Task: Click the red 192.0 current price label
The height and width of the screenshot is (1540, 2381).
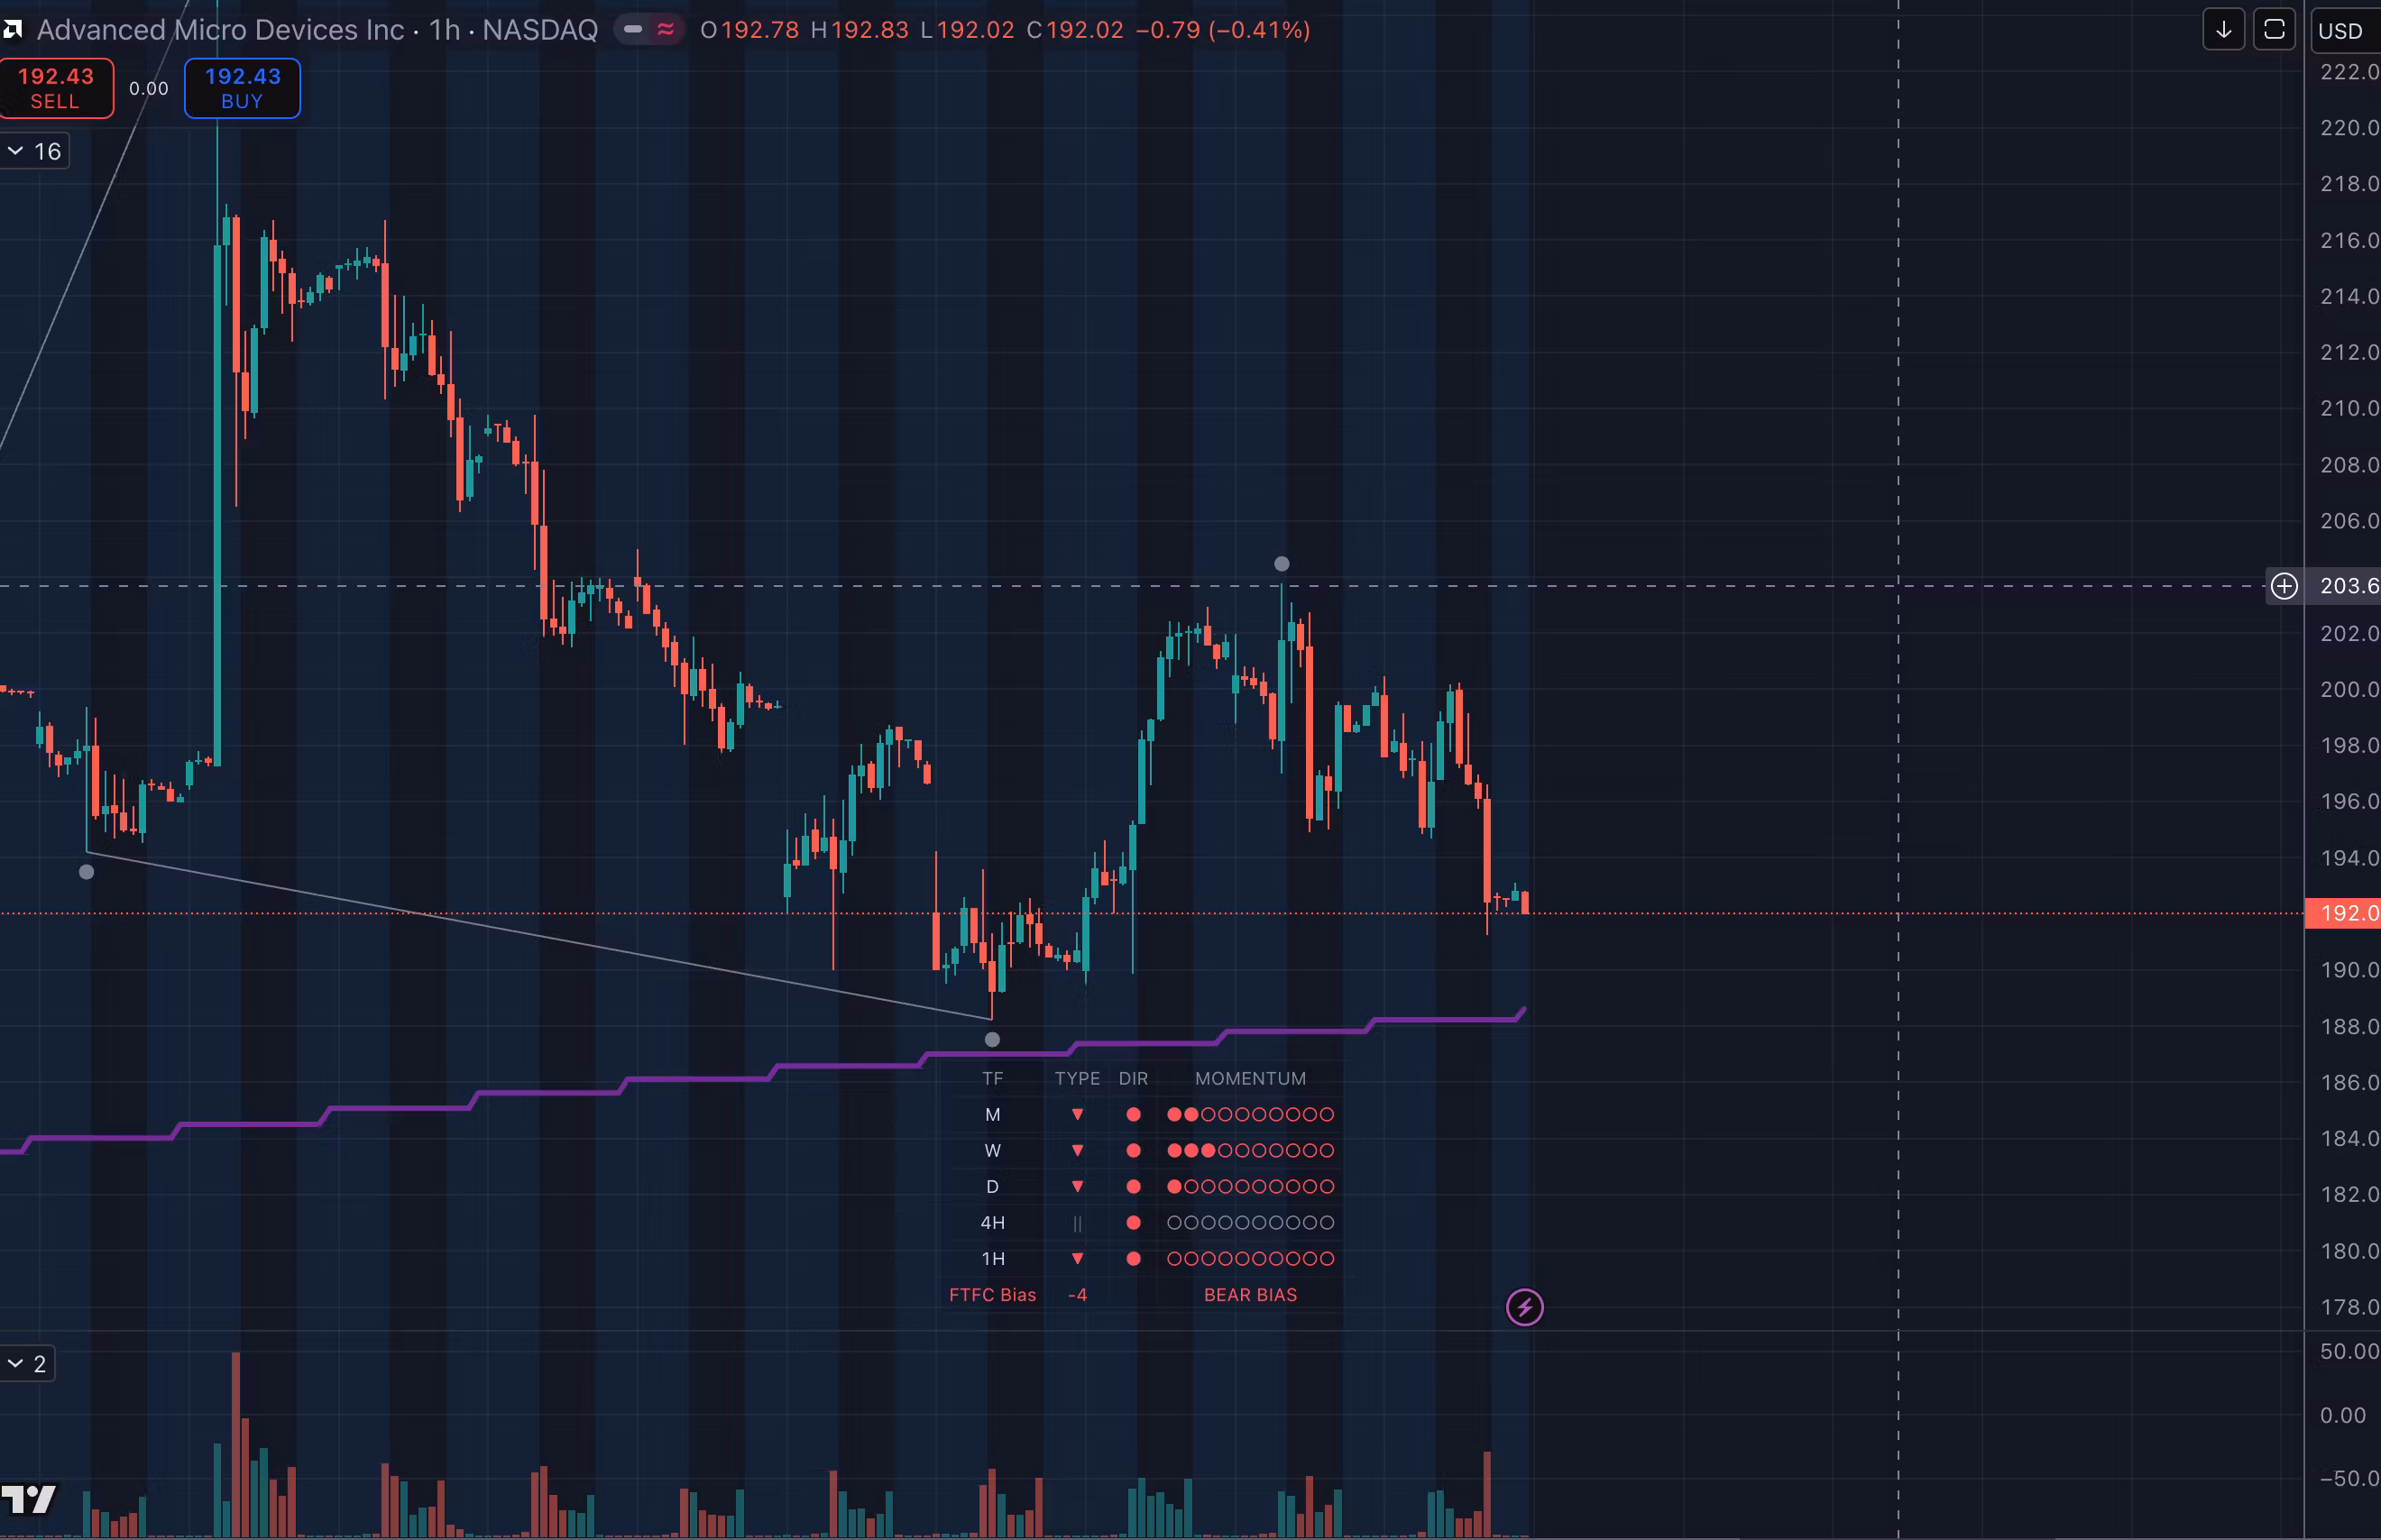Action: [x=2343, y=913]
